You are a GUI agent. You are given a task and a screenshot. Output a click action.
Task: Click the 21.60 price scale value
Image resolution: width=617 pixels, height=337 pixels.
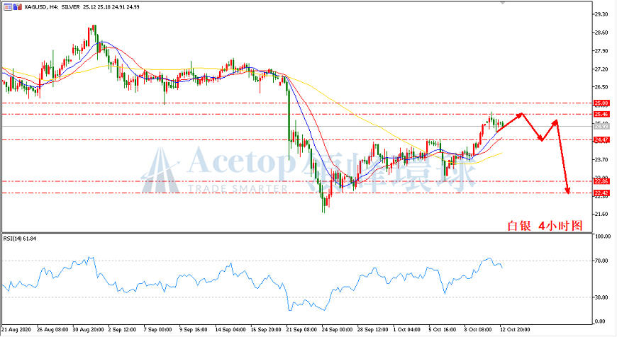click(601, 214)
